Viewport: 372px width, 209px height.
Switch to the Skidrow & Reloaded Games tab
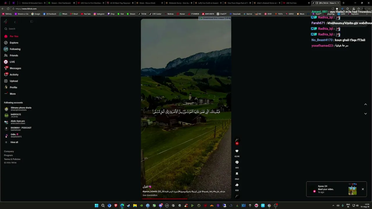(32, 3)
